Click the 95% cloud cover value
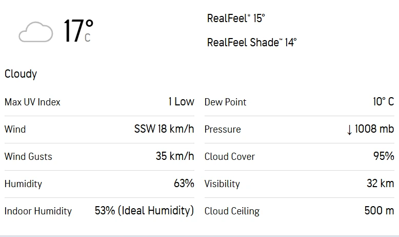The height and width of the screenshot is (237, 399). (x=384, y=156)
